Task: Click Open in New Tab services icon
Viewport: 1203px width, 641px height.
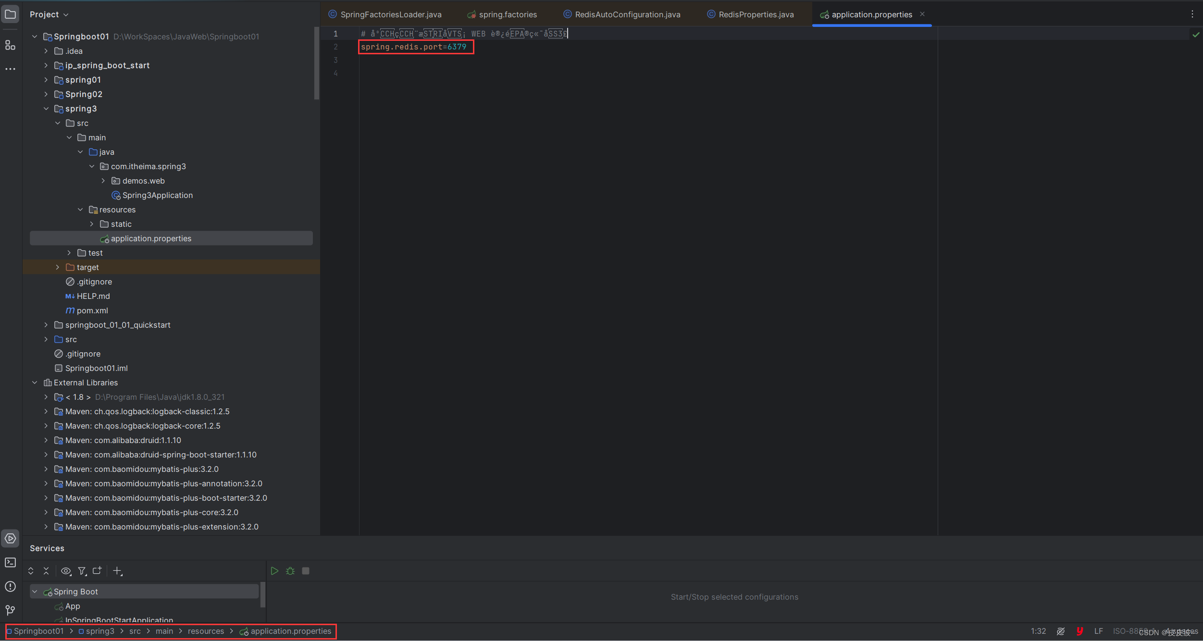Action: tap(97, 570)
